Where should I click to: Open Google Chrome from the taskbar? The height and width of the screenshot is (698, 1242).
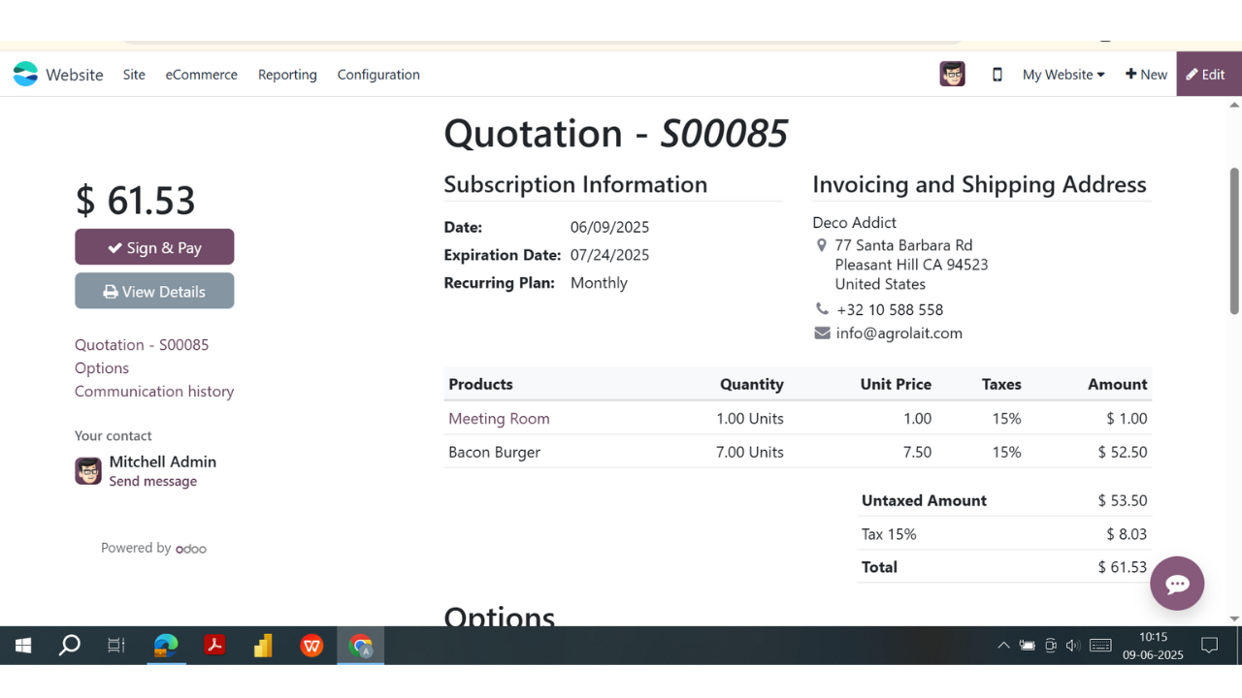[360, 645]
